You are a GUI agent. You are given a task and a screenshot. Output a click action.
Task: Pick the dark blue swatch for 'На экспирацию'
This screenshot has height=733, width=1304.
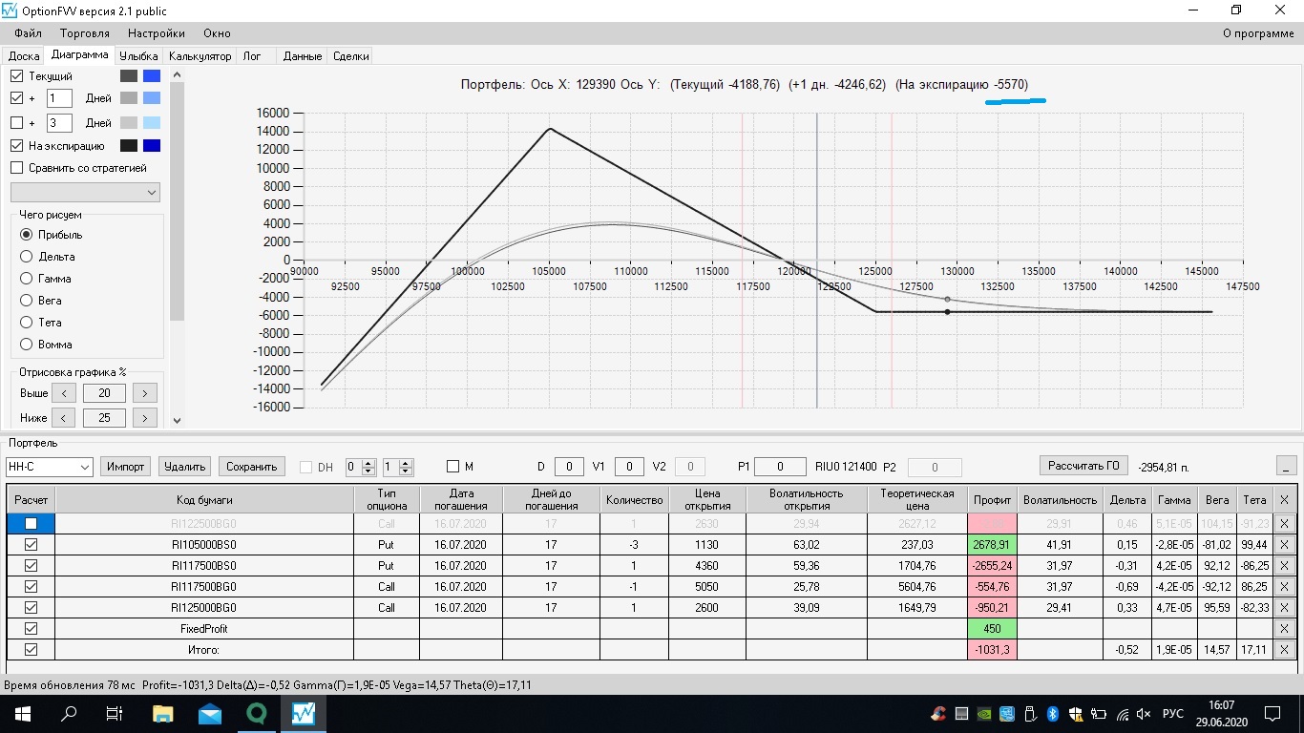[x=152, y=146]
